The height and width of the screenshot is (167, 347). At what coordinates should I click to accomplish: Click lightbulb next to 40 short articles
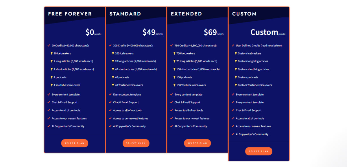point(113,69)
